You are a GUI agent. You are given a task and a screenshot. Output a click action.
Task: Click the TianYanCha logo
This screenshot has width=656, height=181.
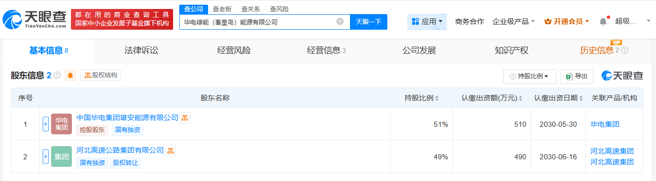tap(34, 19)
